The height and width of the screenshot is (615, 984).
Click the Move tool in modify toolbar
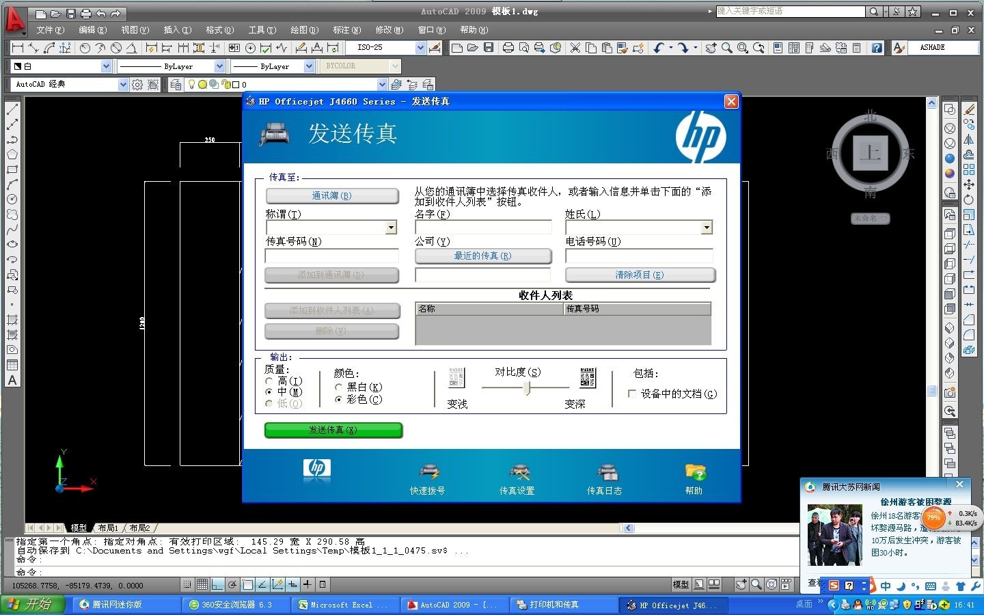[x=969, y=184]
